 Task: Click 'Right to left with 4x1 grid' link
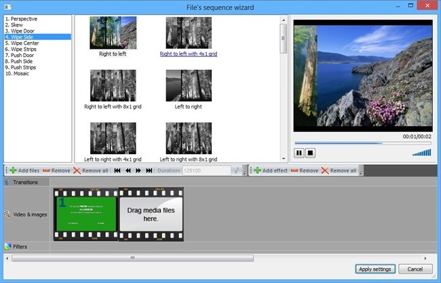[189, 53]
